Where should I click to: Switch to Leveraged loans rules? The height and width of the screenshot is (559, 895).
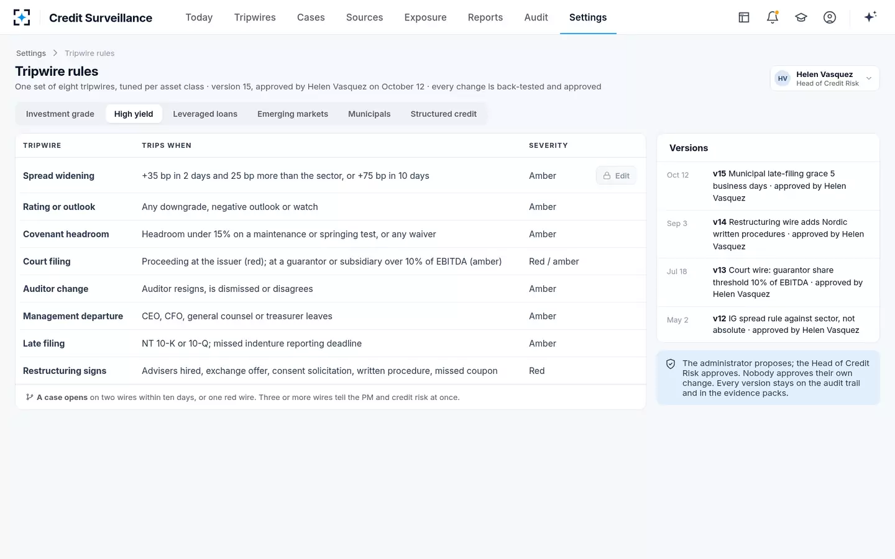point(205,114)
